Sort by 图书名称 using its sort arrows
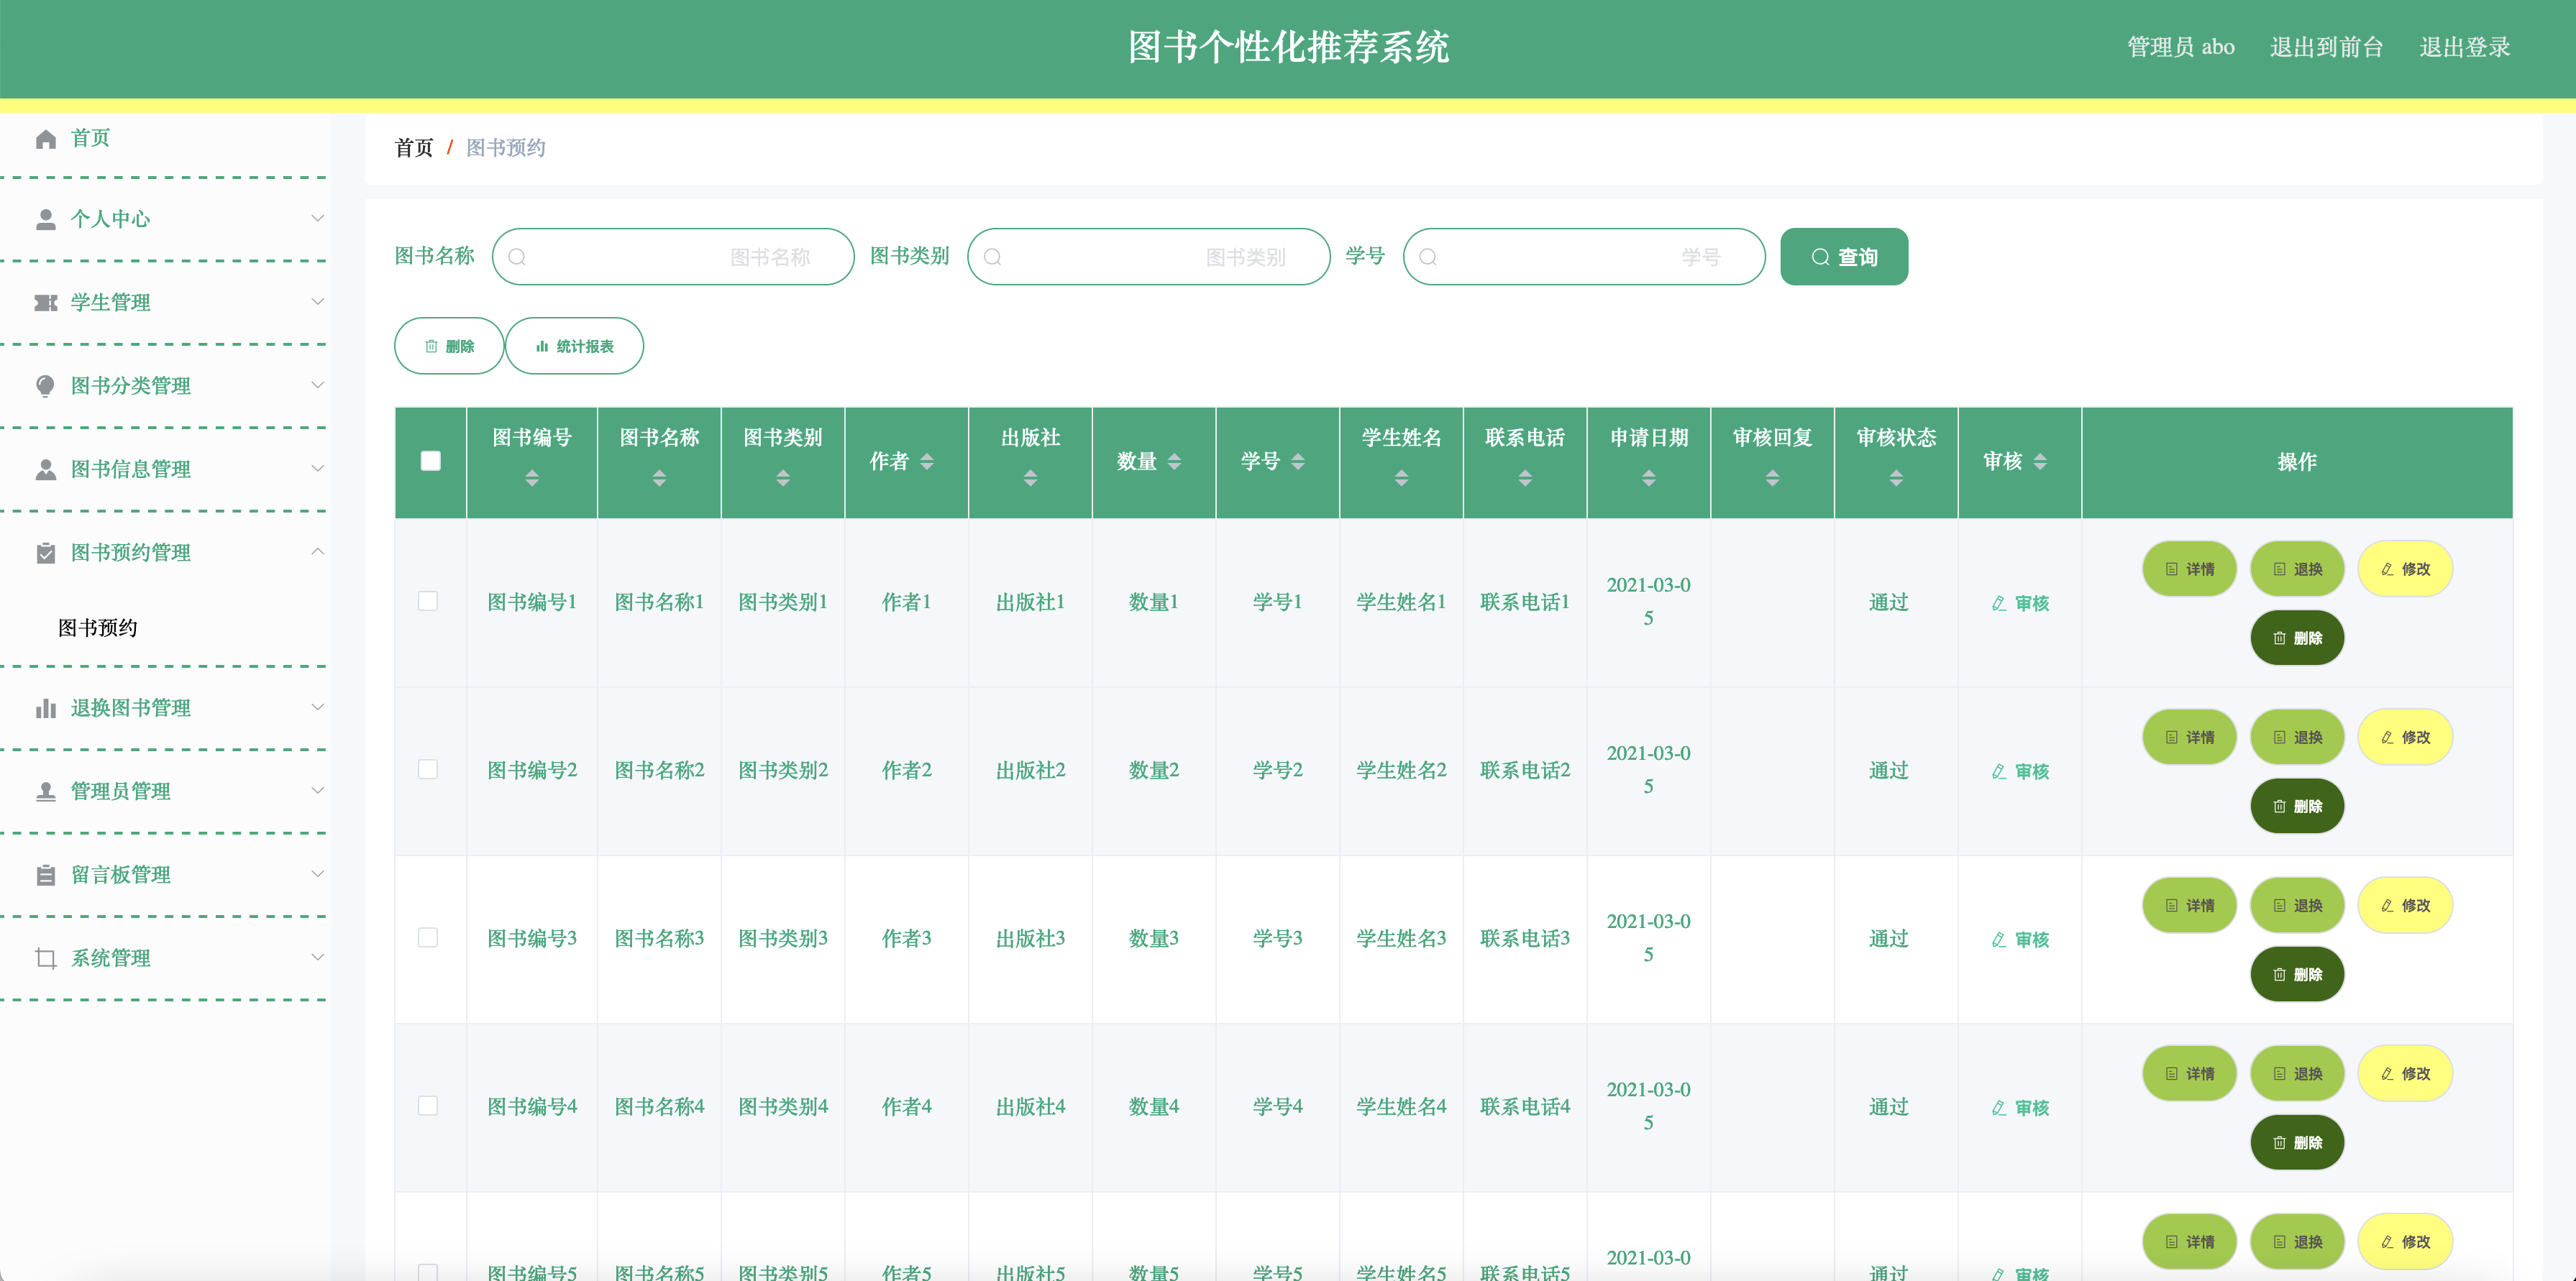 click(659, 479)
